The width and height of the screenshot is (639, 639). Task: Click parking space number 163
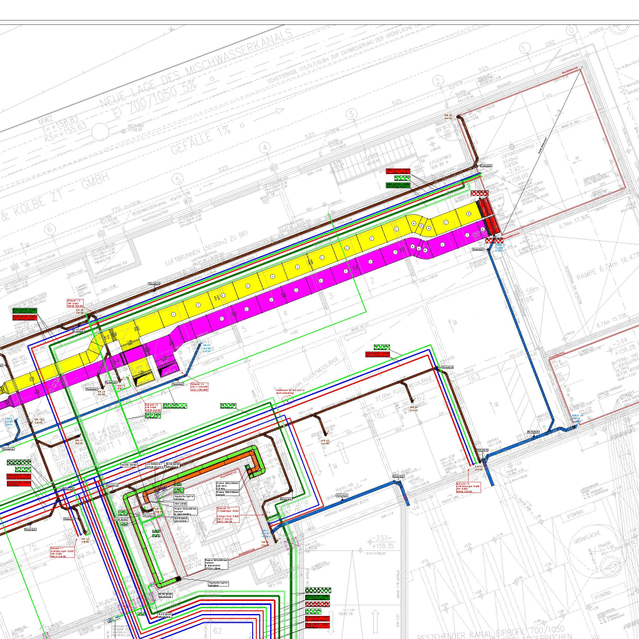point(474,378)
